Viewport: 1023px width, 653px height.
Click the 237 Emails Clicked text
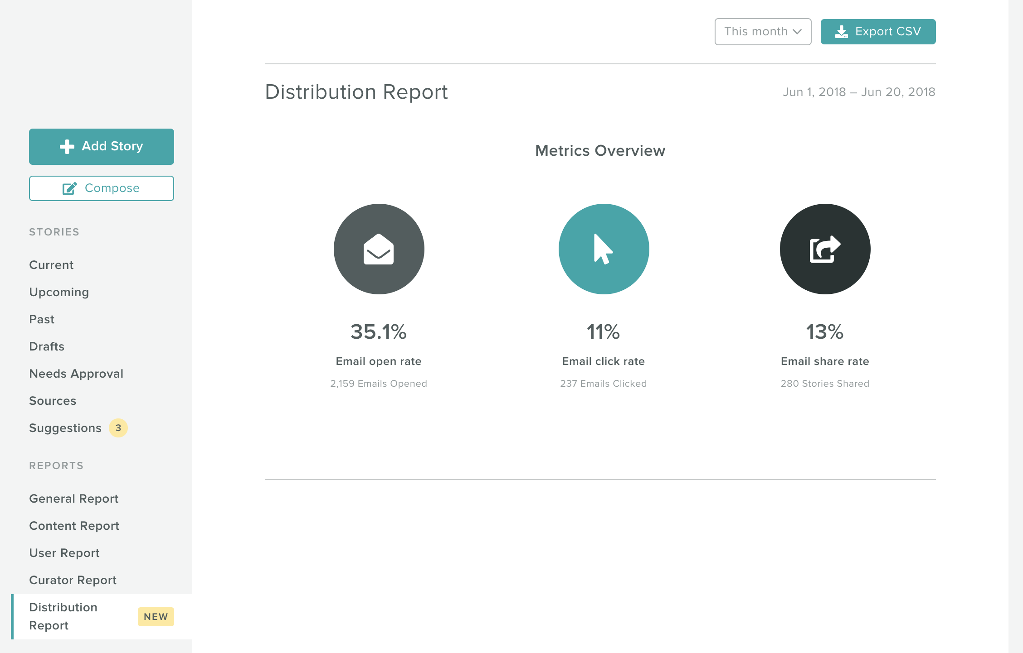[x=604, y=384]
